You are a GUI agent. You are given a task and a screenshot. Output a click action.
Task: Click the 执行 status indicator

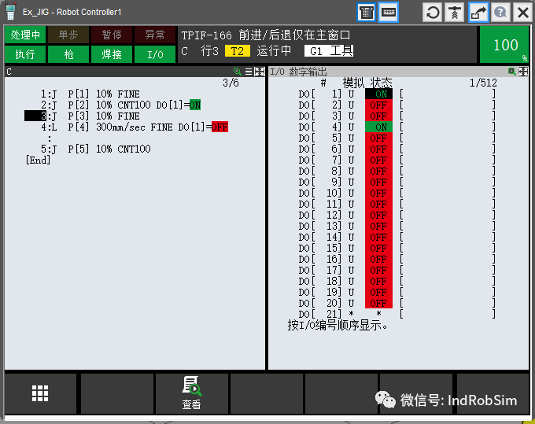[25, 54]
